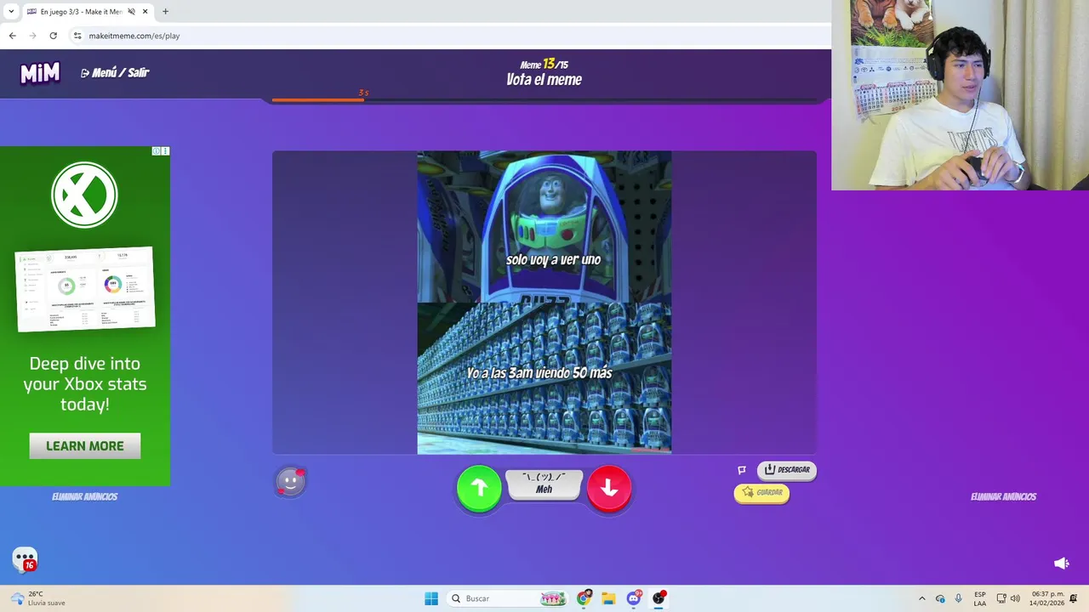Viewport: 1089px width, 612px height.
Task: Expand the tab search dropdown arrow
Action: pos(11,12)
